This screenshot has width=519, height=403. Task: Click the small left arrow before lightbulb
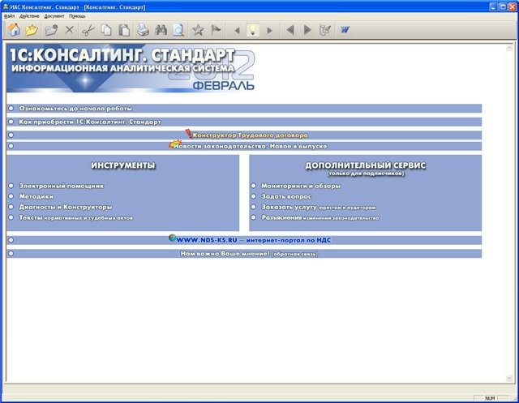point(237,31)
